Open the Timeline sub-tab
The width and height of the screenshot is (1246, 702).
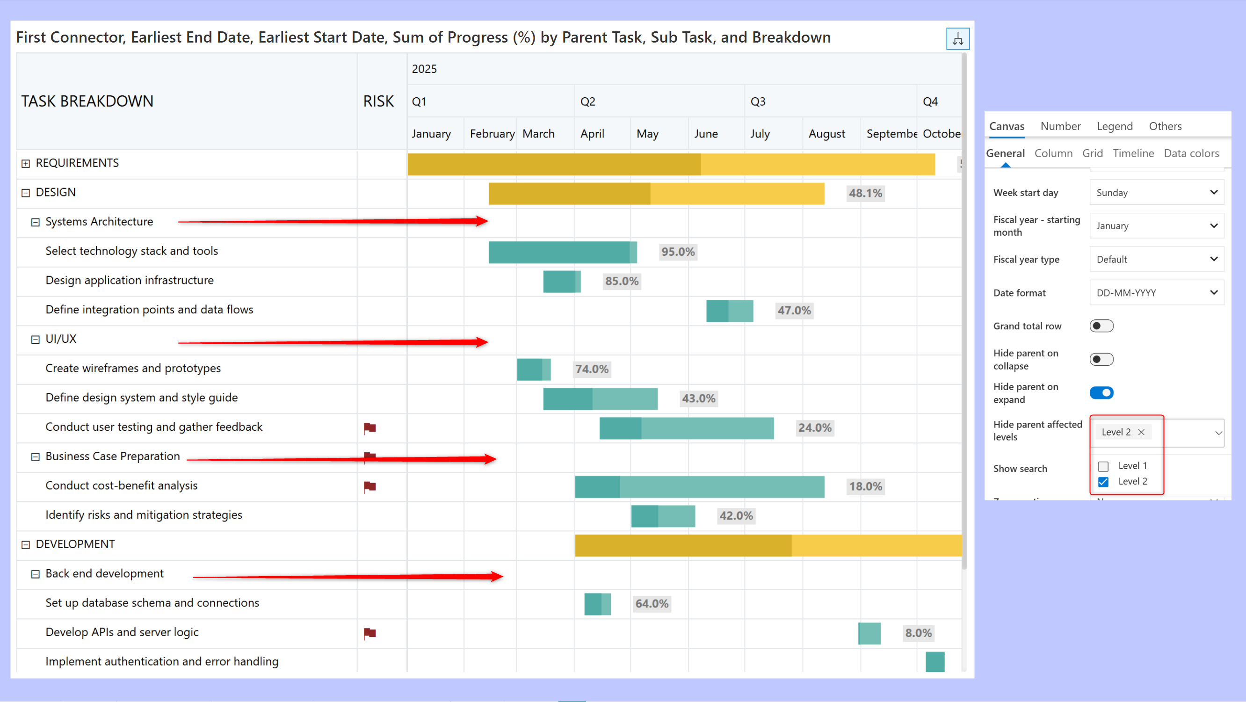pos(1133,153)
